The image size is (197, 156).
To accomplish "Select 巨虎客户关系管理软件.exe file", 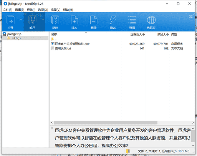I will pos(72,44).
